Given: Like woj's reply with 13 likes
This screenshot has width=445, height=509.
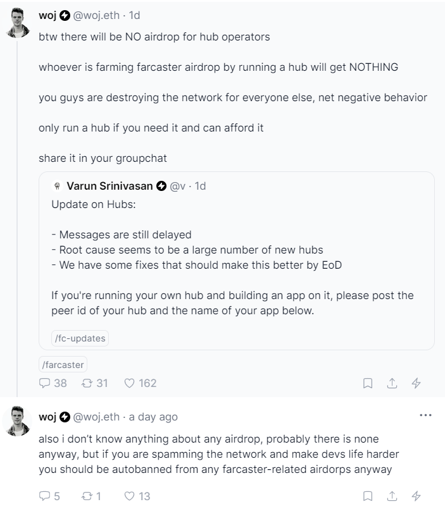Looking at the screenshot, I should 129,496.
